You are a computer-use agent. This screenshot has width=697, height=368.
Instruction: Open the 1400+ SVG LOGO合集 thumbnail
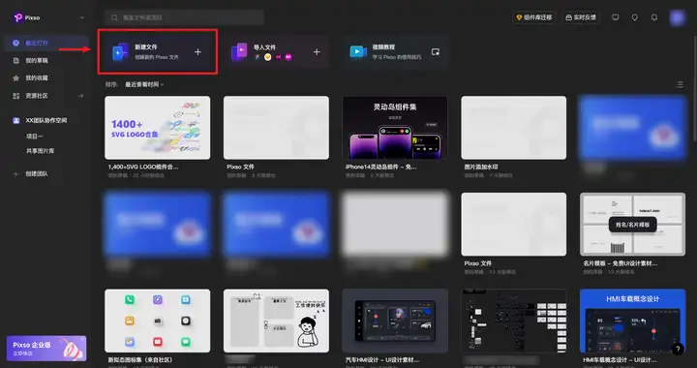[x=158, y=128]
